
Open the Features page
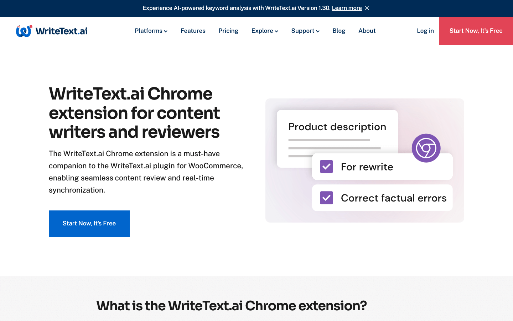(x=193, y=31)
